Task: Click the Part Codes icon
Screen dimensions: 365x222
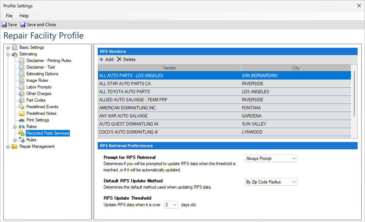Action: [x=22, y=100]
